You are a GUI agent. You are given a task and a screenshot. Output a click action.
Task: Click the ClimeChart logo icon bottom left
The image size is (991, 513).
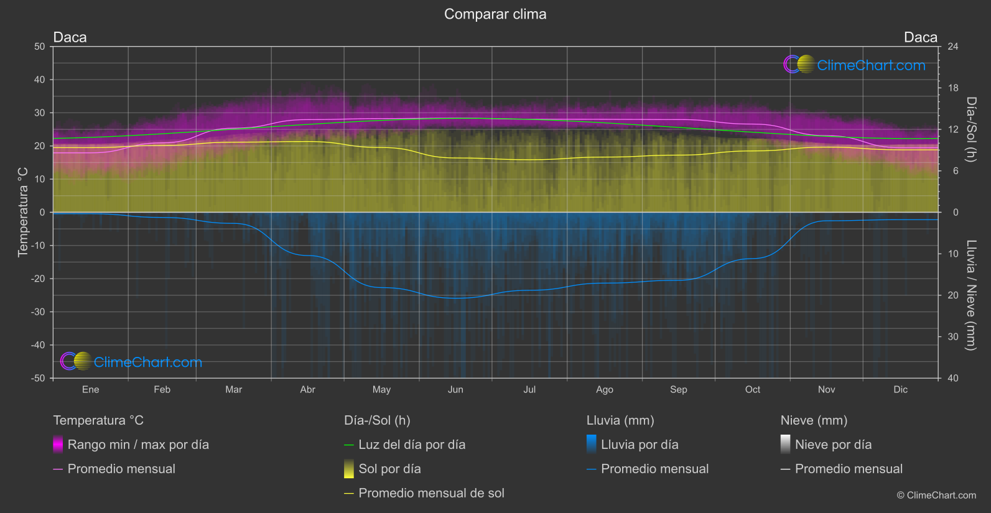(x=76, y=361)
